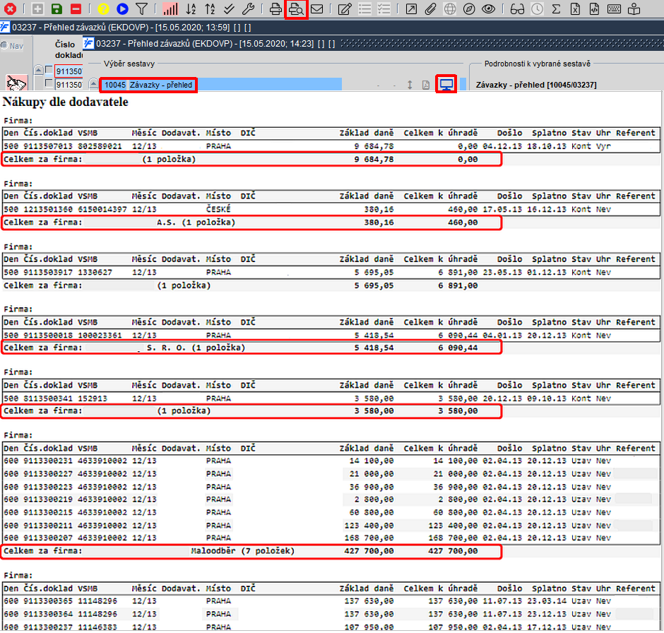
Task: Select report 10045 Závazky - přehled
Action: tap(148, 85)
